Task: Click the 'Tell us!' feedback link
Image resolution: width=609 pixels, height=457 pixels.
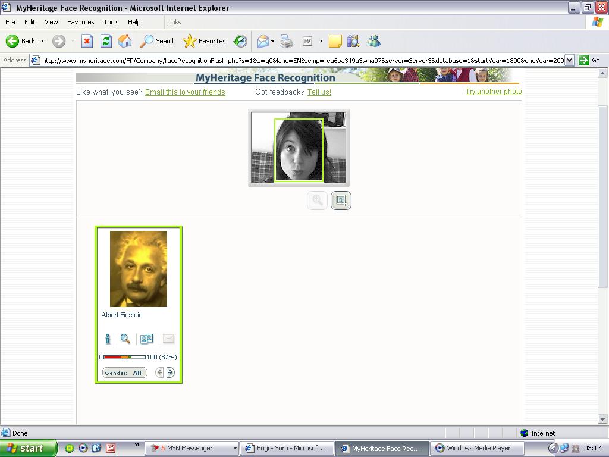Action: (x=319, y=92)
